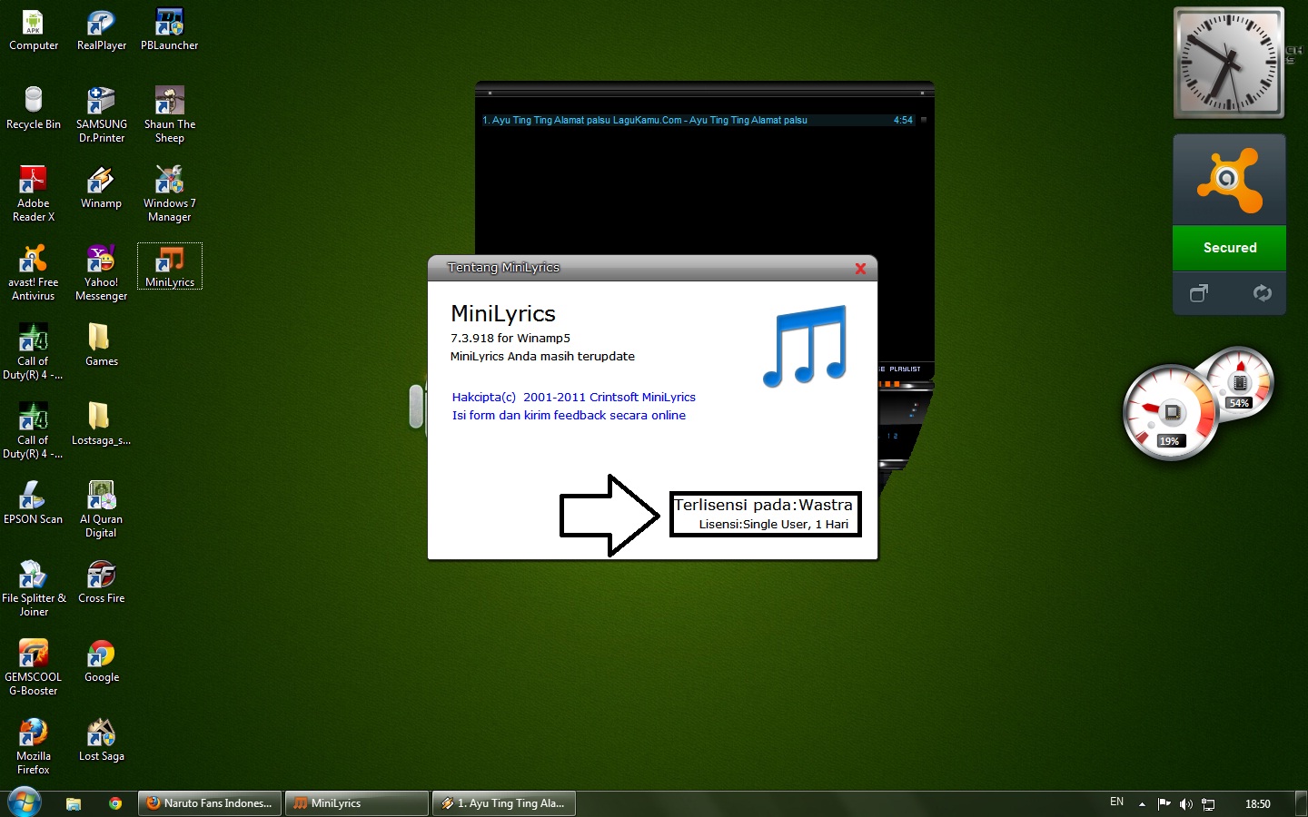The image size is (1308, 817).
Task: Open the Computer desktop icon
Action: pyautogui.click(x=34, y=30)
